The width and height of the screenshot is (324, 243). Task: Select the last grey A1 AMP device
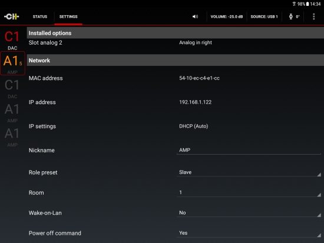click(x=12, y=137)
